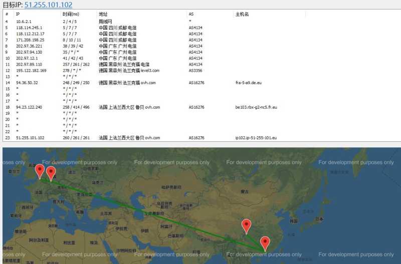The width and height of the screenshot is (401, 264).
Task: Click the latency 41 / 42 / 43
Action: click(x=73, y=58)
